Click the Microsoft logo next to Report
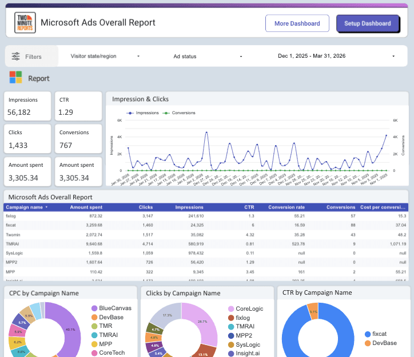 click(16, 77)
